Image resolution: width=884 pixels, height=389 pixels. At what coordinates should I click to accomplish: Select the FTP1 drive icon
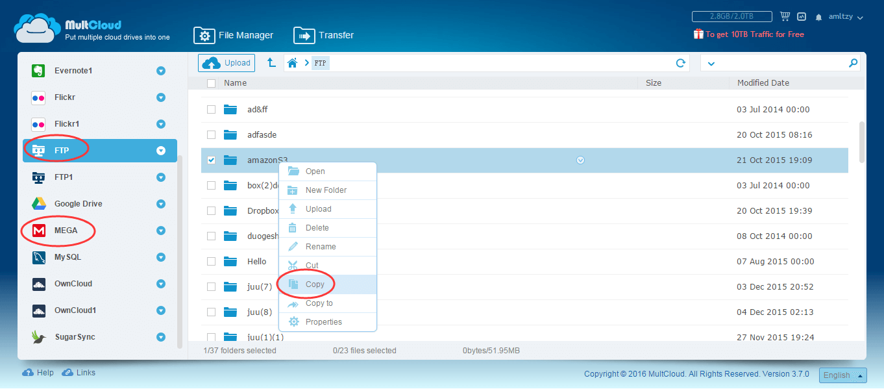(38, 177)
